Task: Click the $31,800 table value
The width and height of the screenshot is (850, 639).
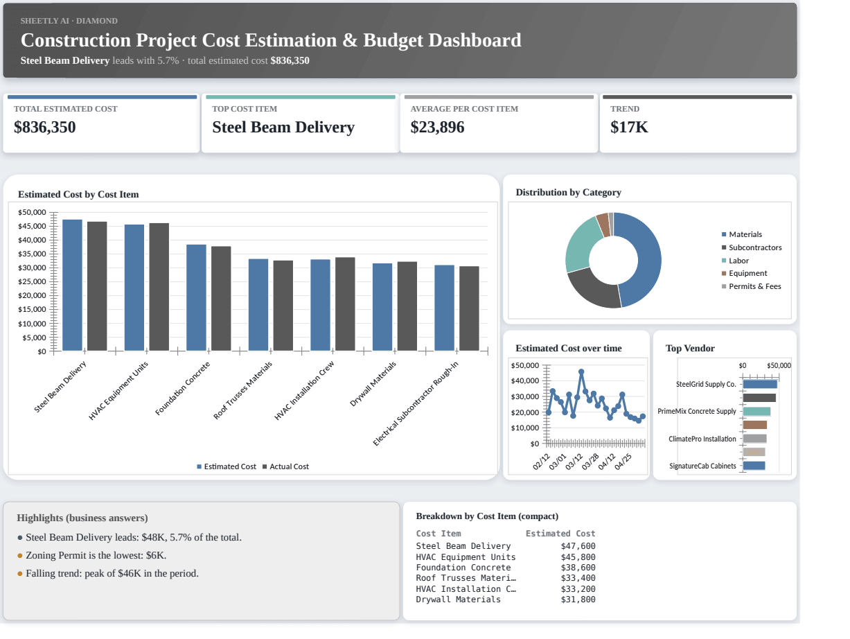Action: click(x=578, y=599)
